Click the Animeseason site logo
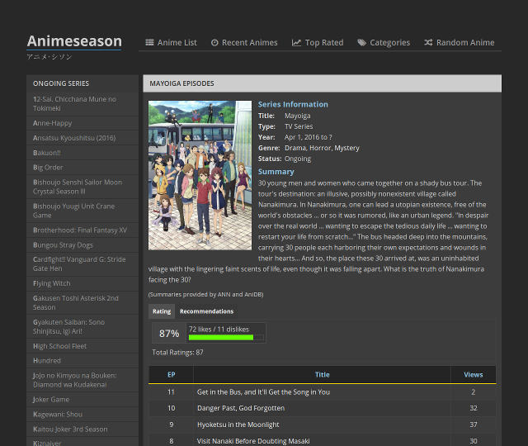Viewport: 528px width, 446px height. (x=74, y=41)
